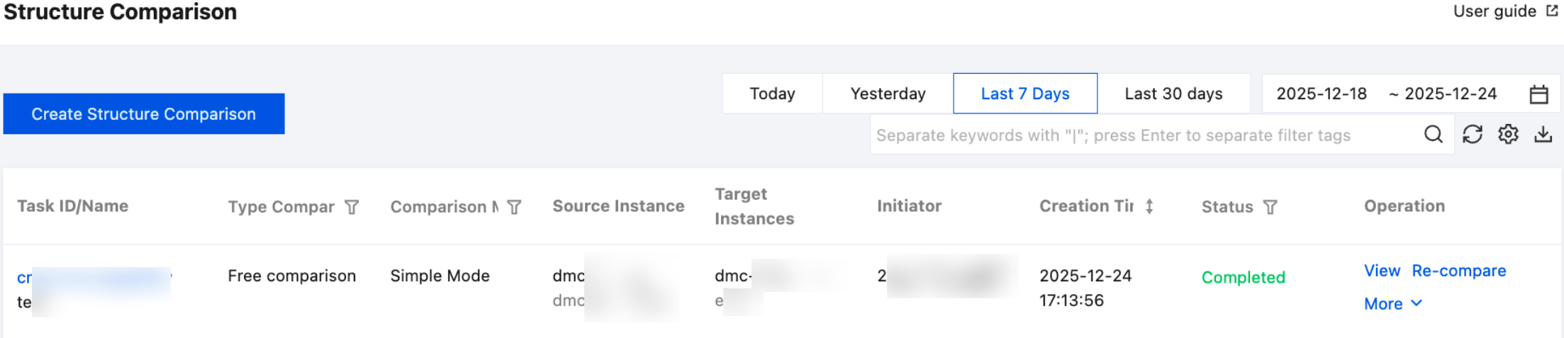Open column settings gear icon
The height and width of the screenshot is (338, 1564).
(x=1508, y=134)
